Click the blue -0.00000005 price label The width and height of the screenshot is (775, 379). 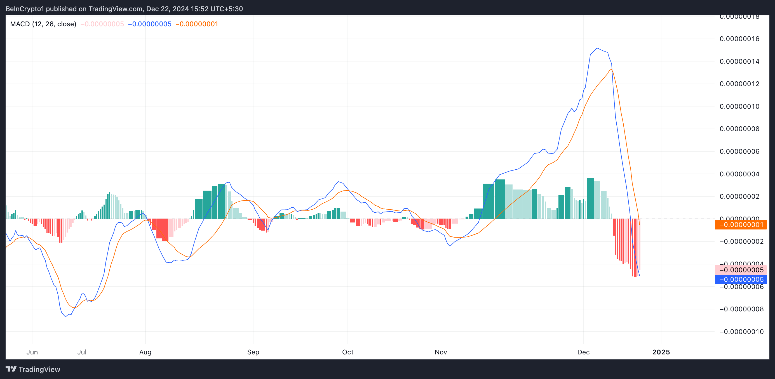point(741,279)
